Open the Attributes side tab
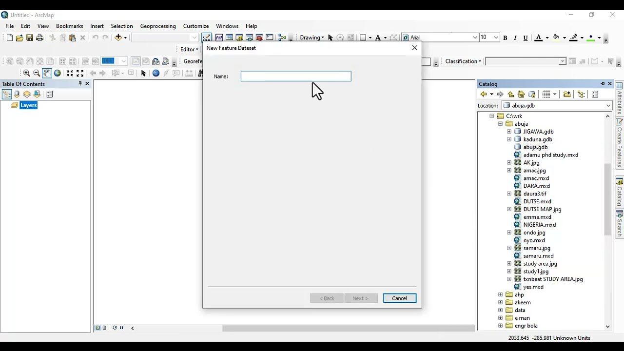 click(620, 99)
